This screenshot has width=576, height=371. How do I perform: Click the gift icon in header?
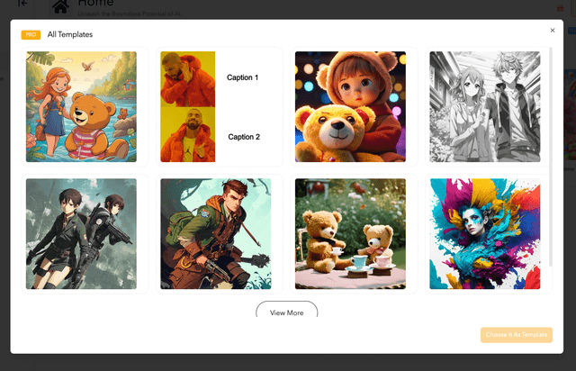pyautogui.click(x=560, y=8)
